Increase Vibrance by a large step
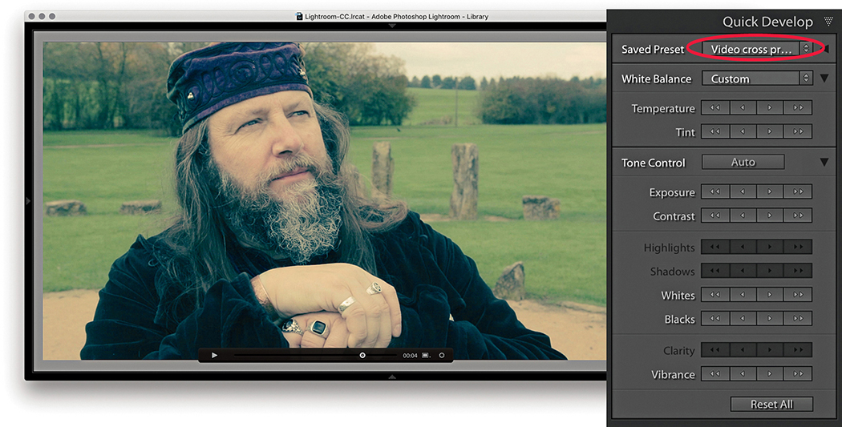 (798, 374)
